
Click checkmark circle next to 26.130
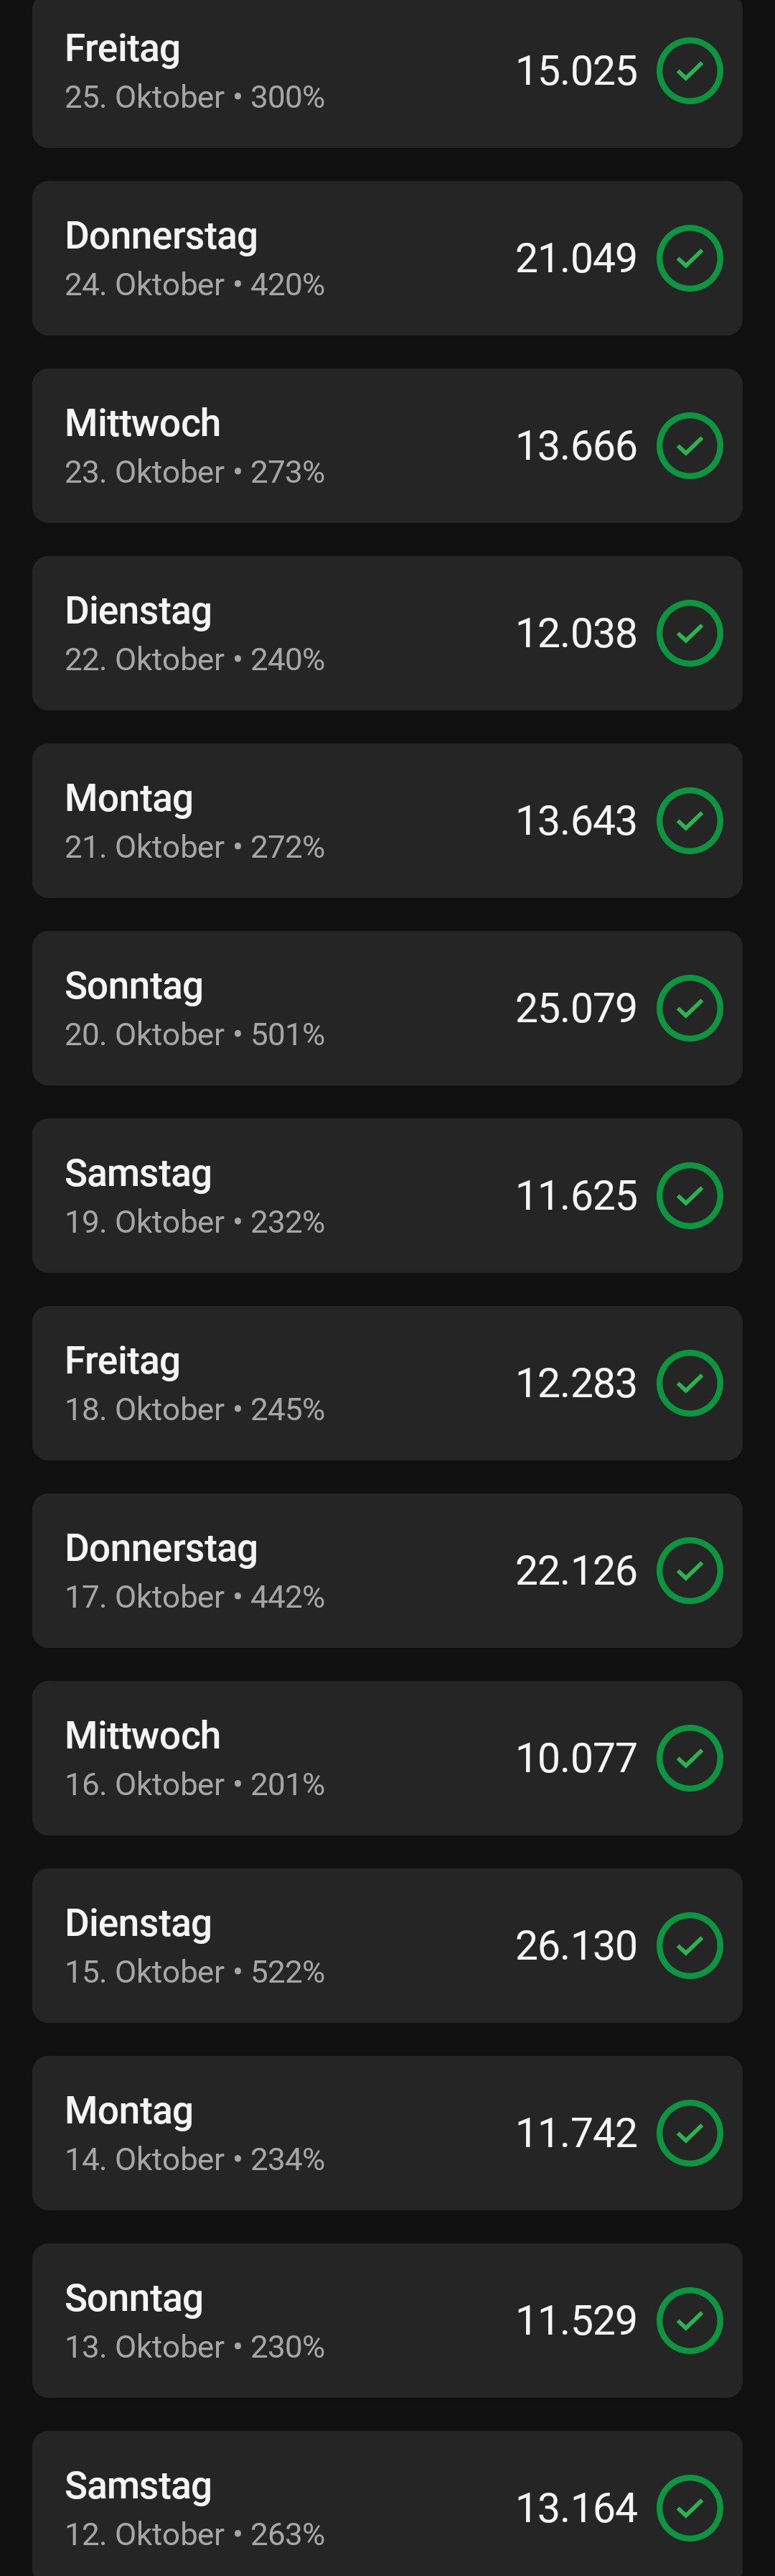(x=689, y=1945)
